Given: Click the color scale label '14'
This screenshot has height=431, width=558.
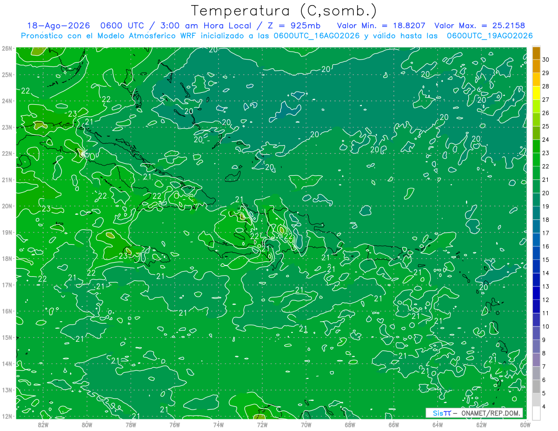Looking at the screenshot, I should [x=545, y=273].
